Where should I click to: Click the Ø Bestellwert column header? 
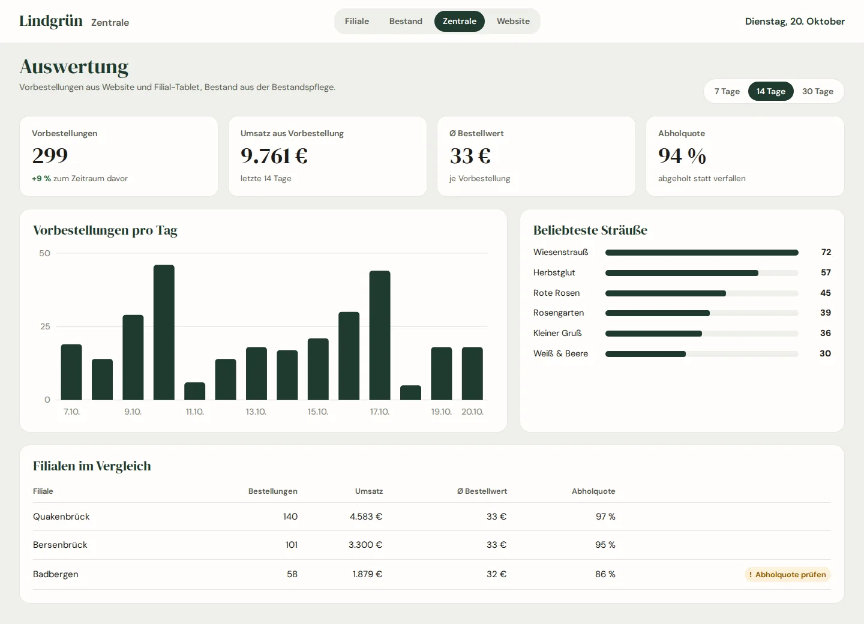pos(482,491)
